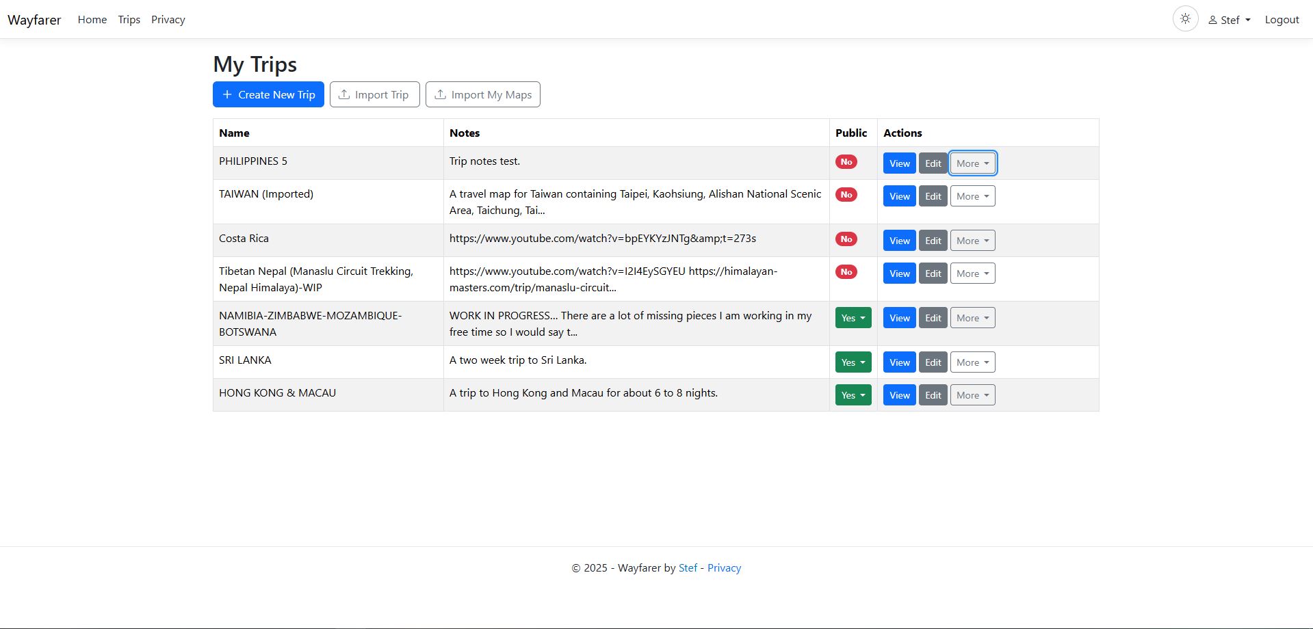Open More dropdown for Costa Rica
The height and width of the screenshot is (629, 1313).
point(972,241)
